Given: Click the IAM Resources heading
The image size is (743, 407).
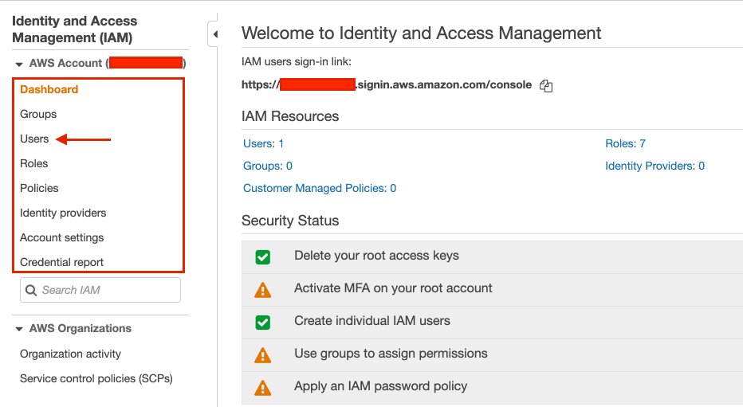Looking at the screenshot, I should [290, 116].
